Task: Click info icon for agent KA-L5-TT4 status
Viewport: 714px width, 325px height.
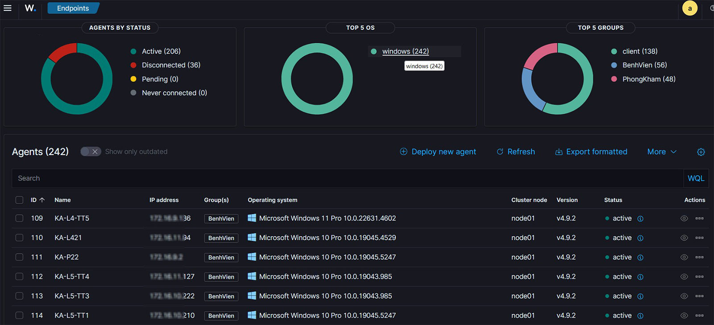Action: point(640,277)
